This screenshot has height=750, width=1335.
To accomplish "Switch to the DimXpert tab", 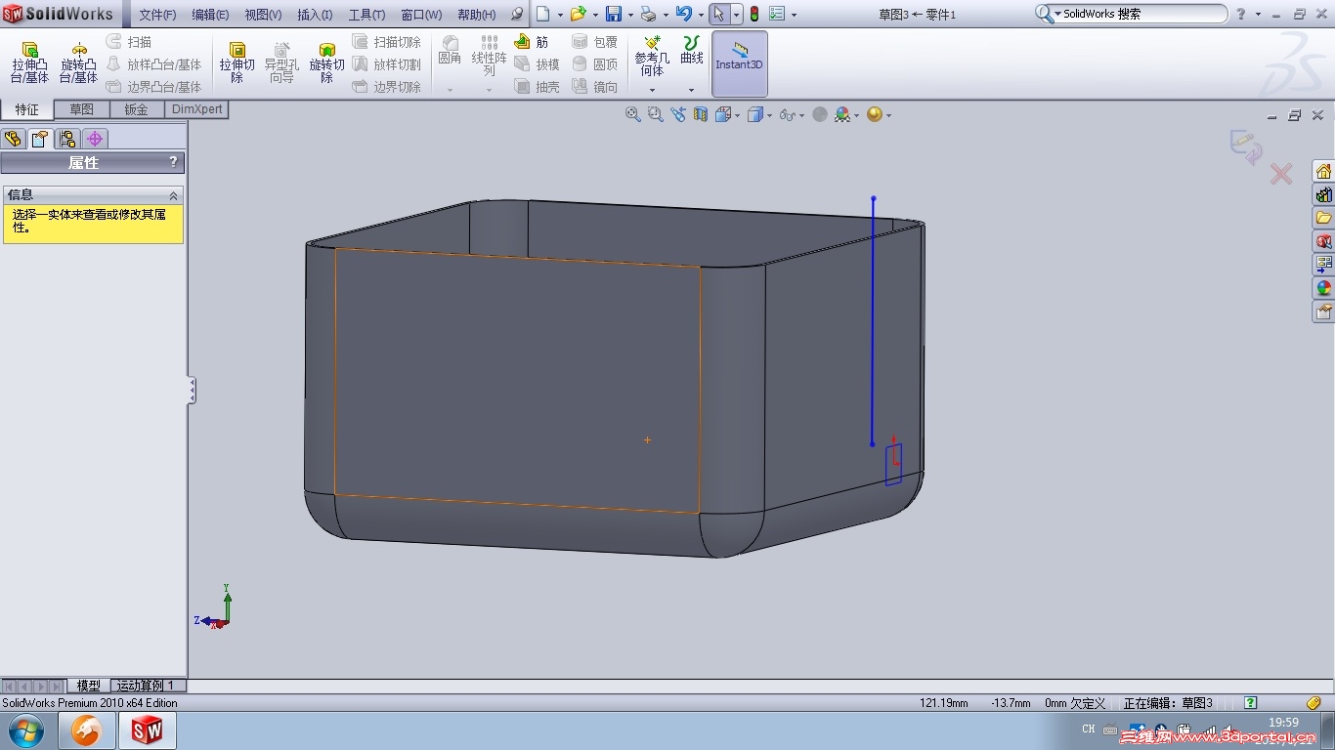I will tap(196, 109).
